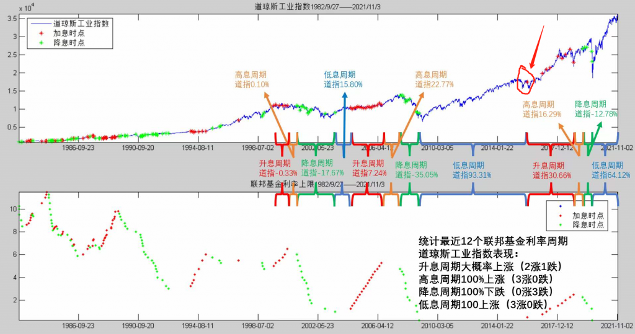Click the '低息周期 道指64.12%' label

(x=611, y=170)
